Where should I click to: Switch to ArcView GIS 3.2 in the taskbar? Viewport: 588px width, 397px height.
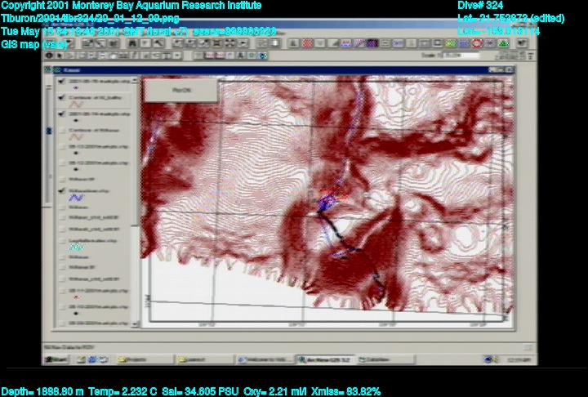tap(323, 359)
